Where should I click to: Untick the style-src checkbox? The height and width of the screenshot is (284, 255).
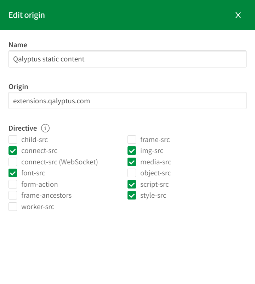[132, 196]
